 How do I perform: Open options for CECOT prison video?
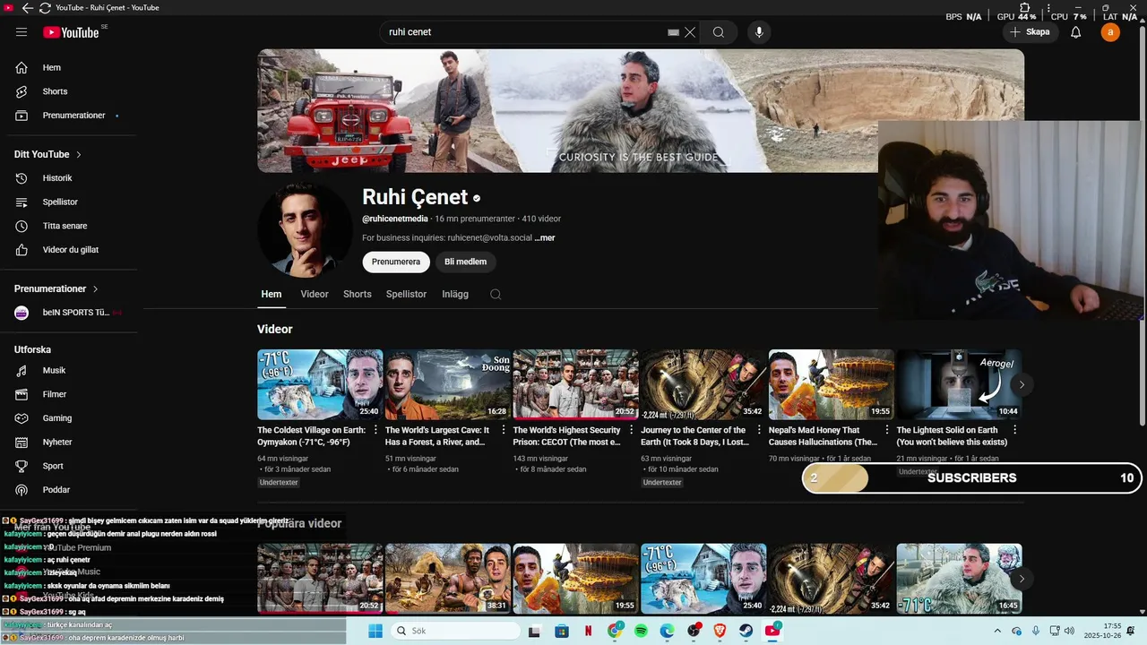[x=632, y=431]
